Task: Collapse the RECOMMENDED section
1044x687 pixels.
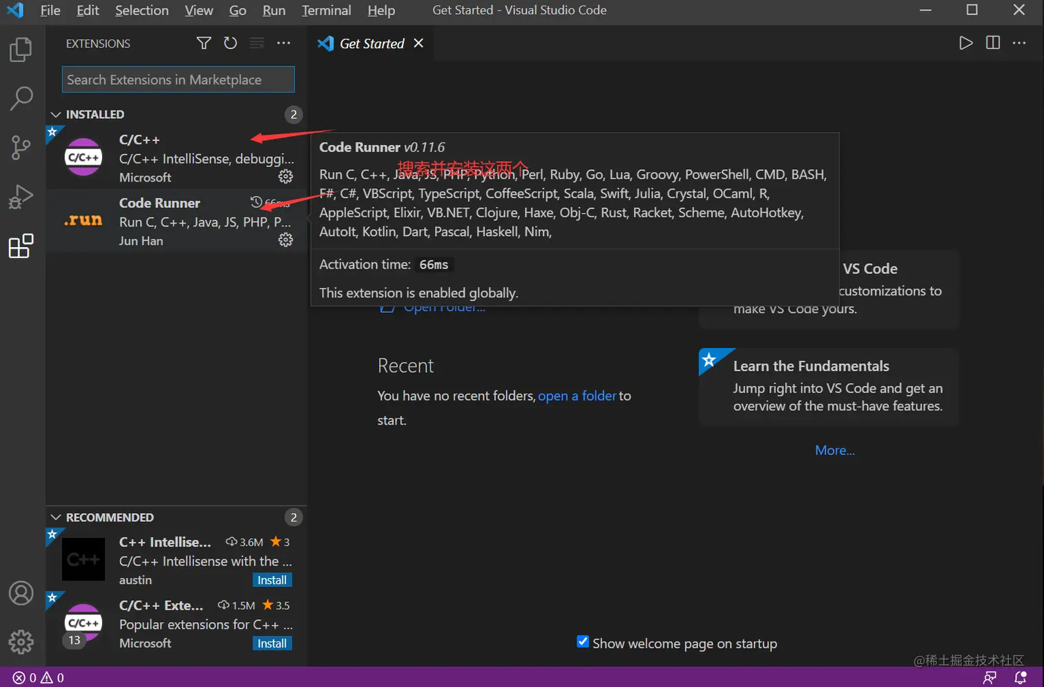Action: point(56,517)
